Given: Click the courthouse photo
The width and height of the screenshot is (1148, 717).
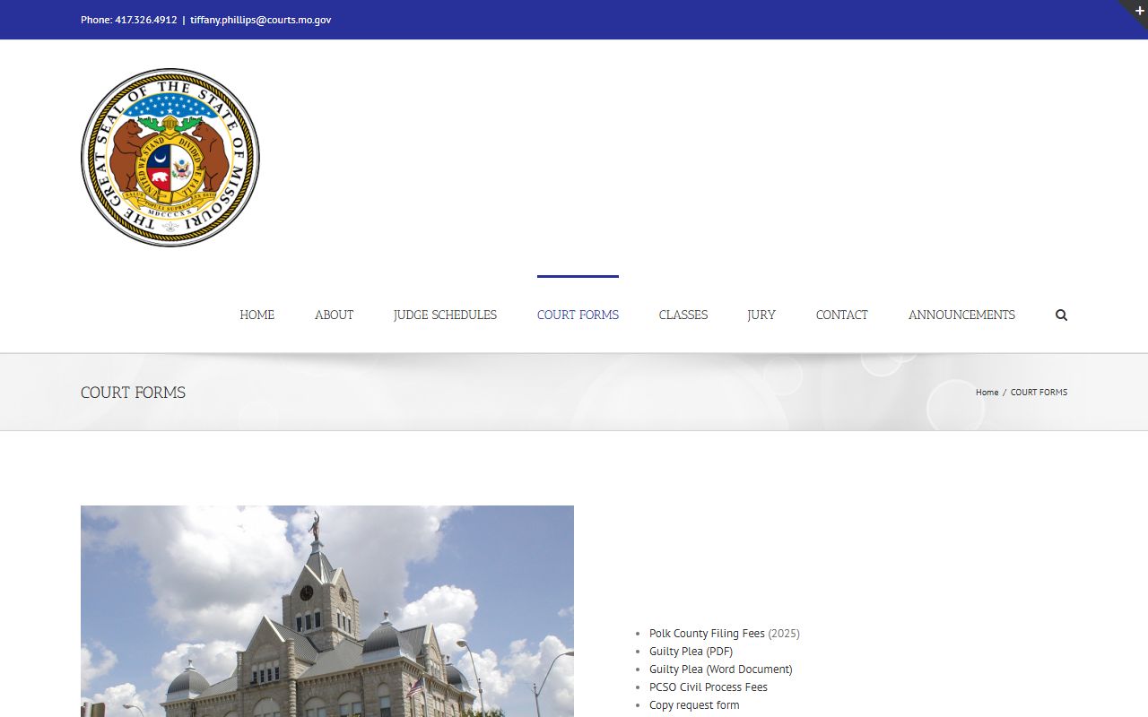Looking at the screenshot, I should pos(327,611).
